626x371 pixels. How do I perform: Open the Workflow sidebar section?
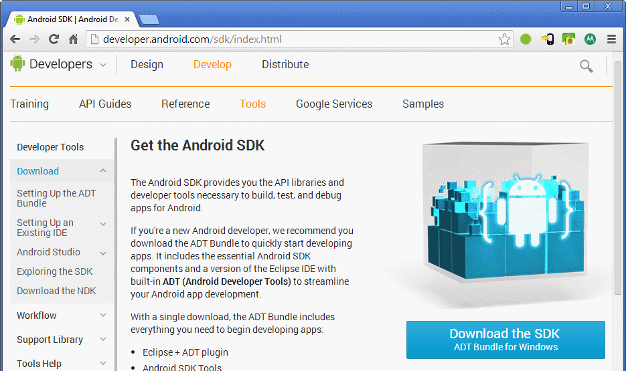tap(37, 316)
